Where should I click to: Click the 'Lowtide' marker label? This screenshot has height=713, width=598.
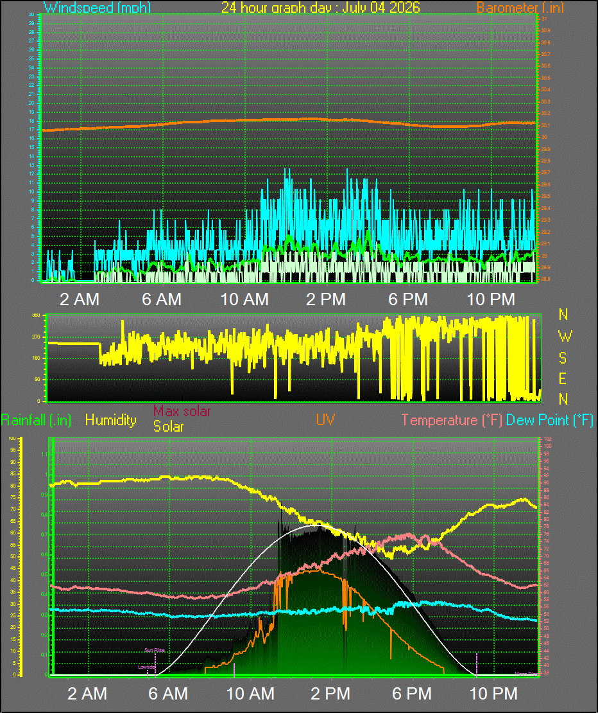pos(147,667)
